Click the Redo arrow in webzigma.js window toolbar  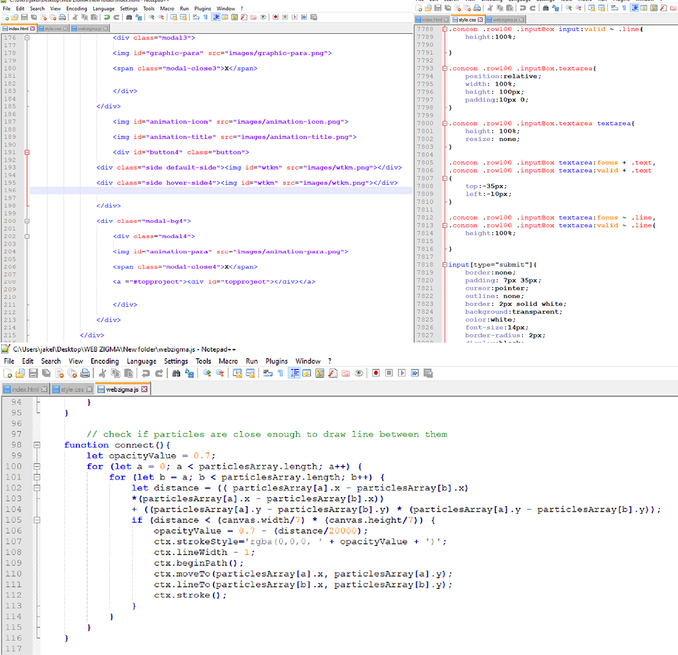point(159,373)
